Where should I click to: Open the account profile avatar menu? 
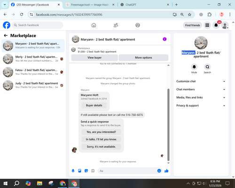point(225,25)
